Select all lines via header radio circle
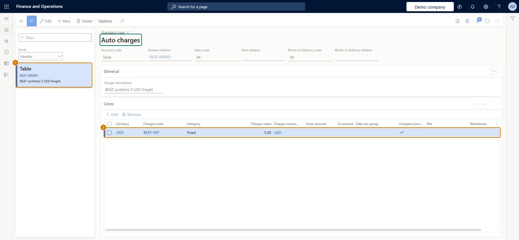The width and height of the screenshot is (519, 240). pos(110,124)
